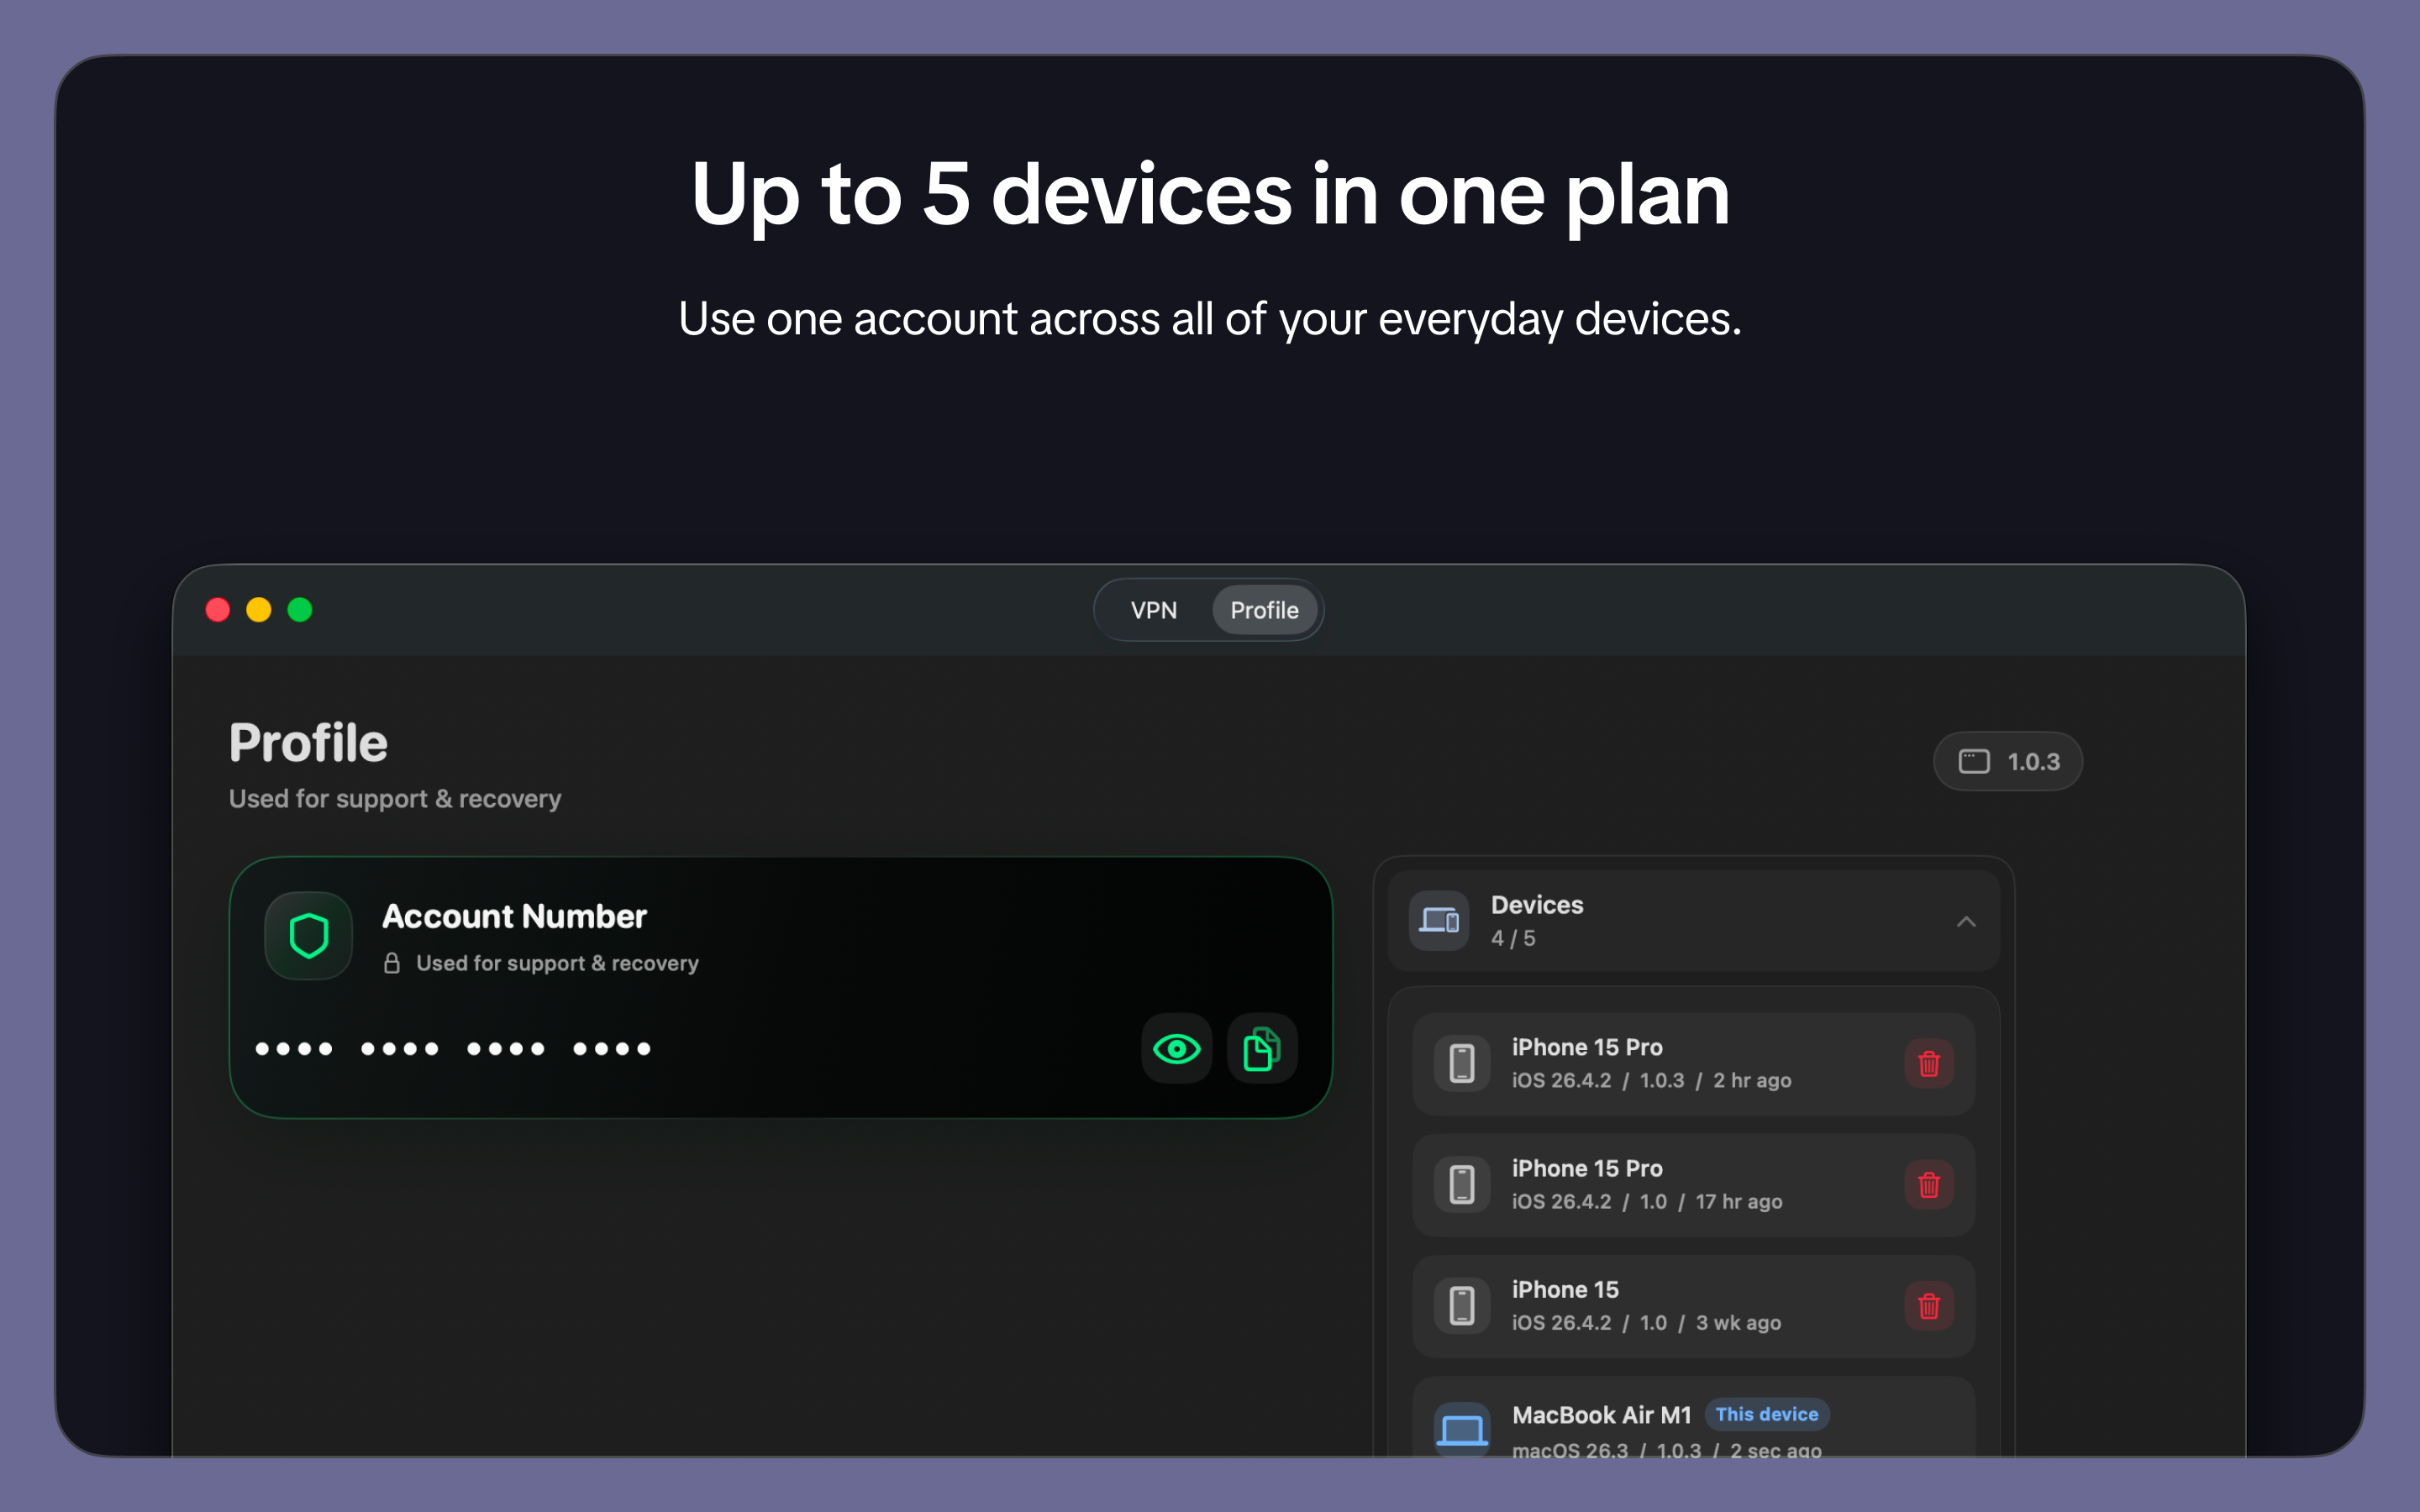Delete iPhone 15 Pro used 2 hr ago
2420x1512 pixels.
tap(1929, 1063)
